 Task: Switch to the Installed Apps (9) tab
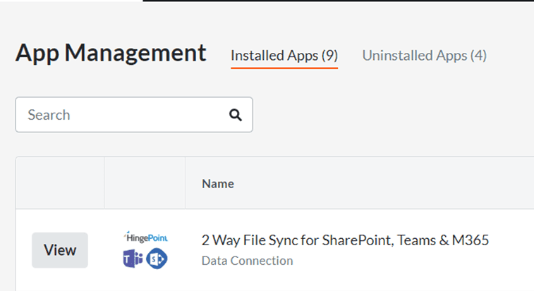pyautogui.click(x=284, y=56)
